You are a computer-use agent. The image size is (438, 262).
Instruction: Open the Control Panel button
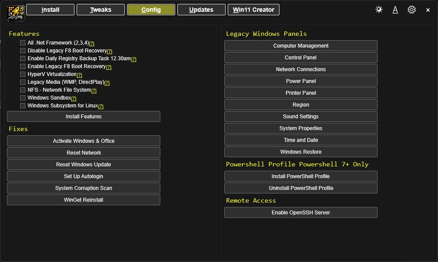301,57
